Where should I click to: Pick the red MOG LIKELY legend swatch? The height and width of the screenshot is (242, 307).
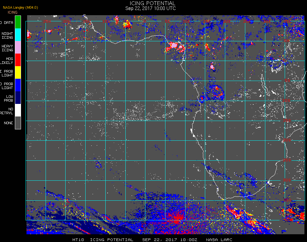pos(18,60)
